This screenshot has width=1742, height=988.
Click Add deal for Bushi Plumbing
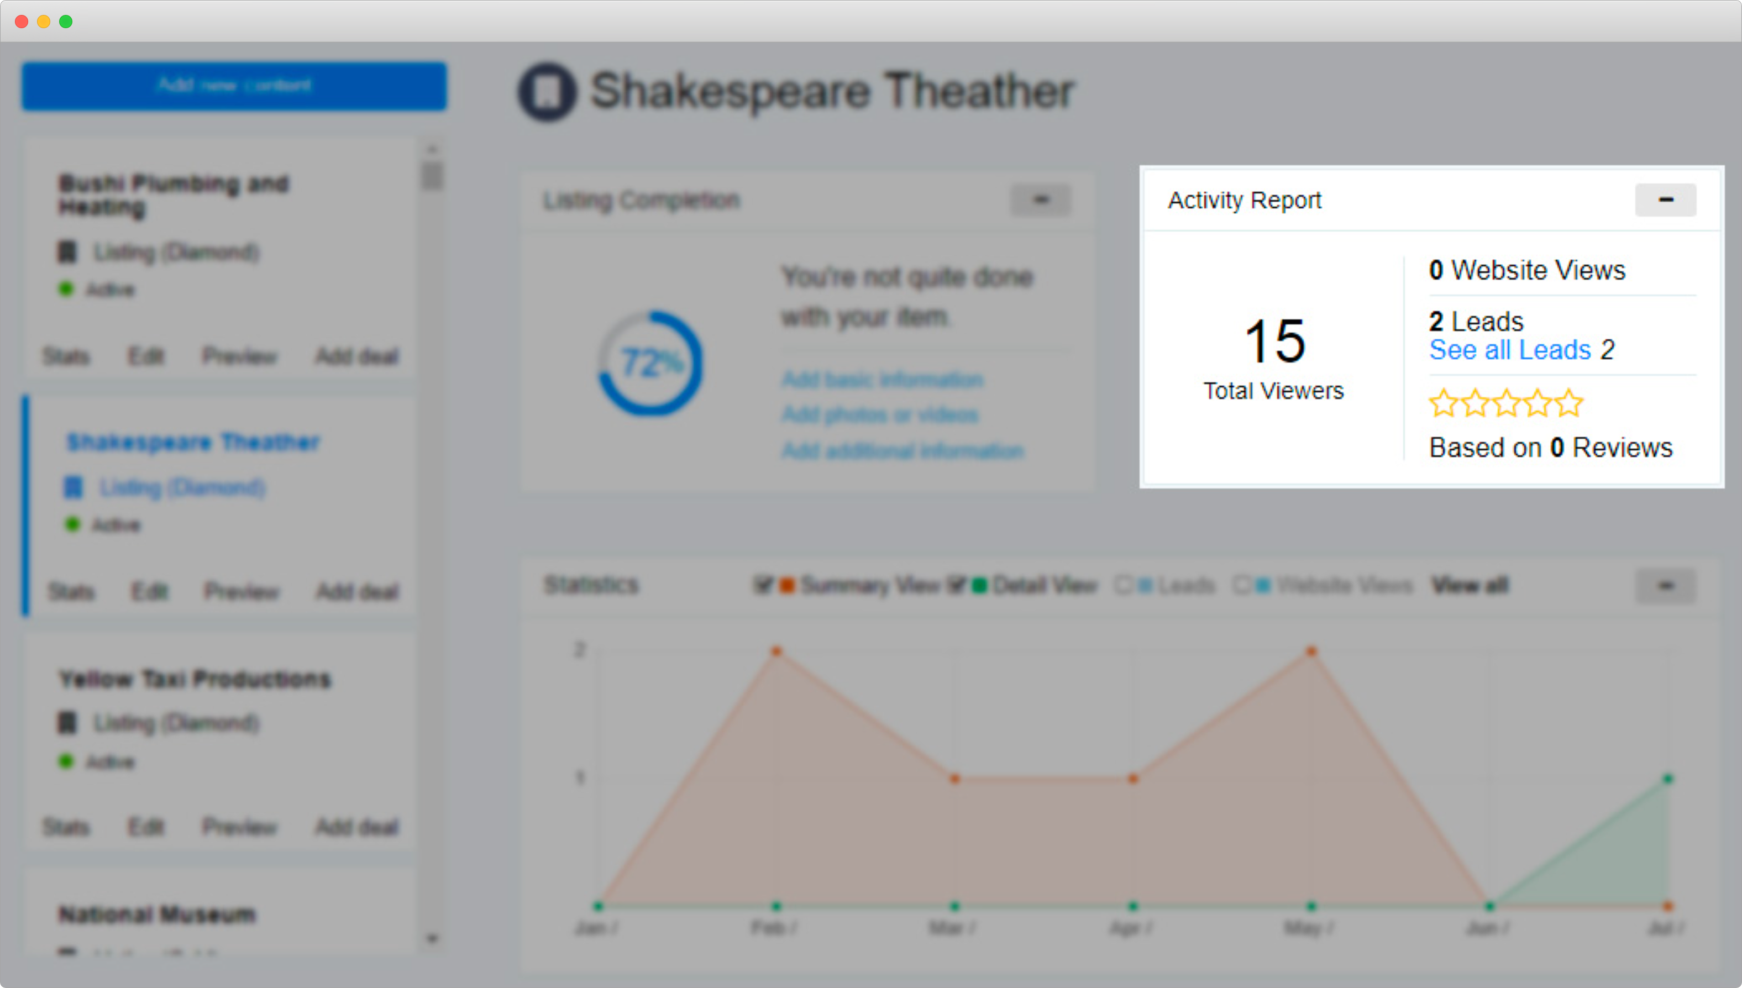(x=357, y=356)
